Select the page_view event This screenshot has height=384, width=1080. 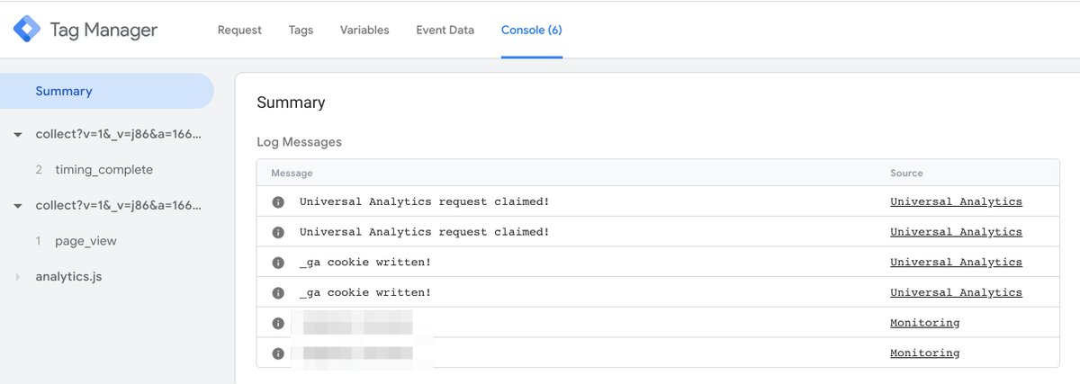coord(85,241)
